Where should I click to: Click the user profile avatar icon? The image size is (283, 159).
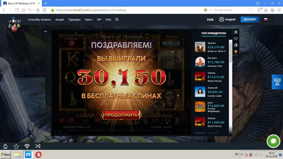(222, 19)
